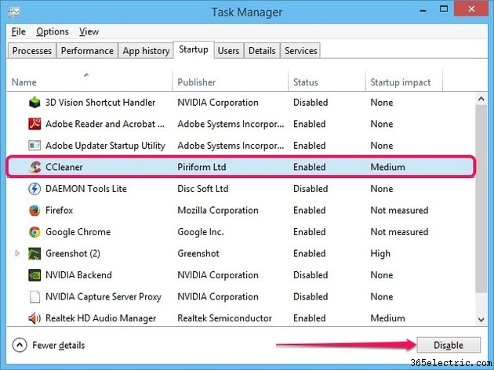494x370 pixels.
Task: Click the Fewer details link text
Action: tap(59, 346)
